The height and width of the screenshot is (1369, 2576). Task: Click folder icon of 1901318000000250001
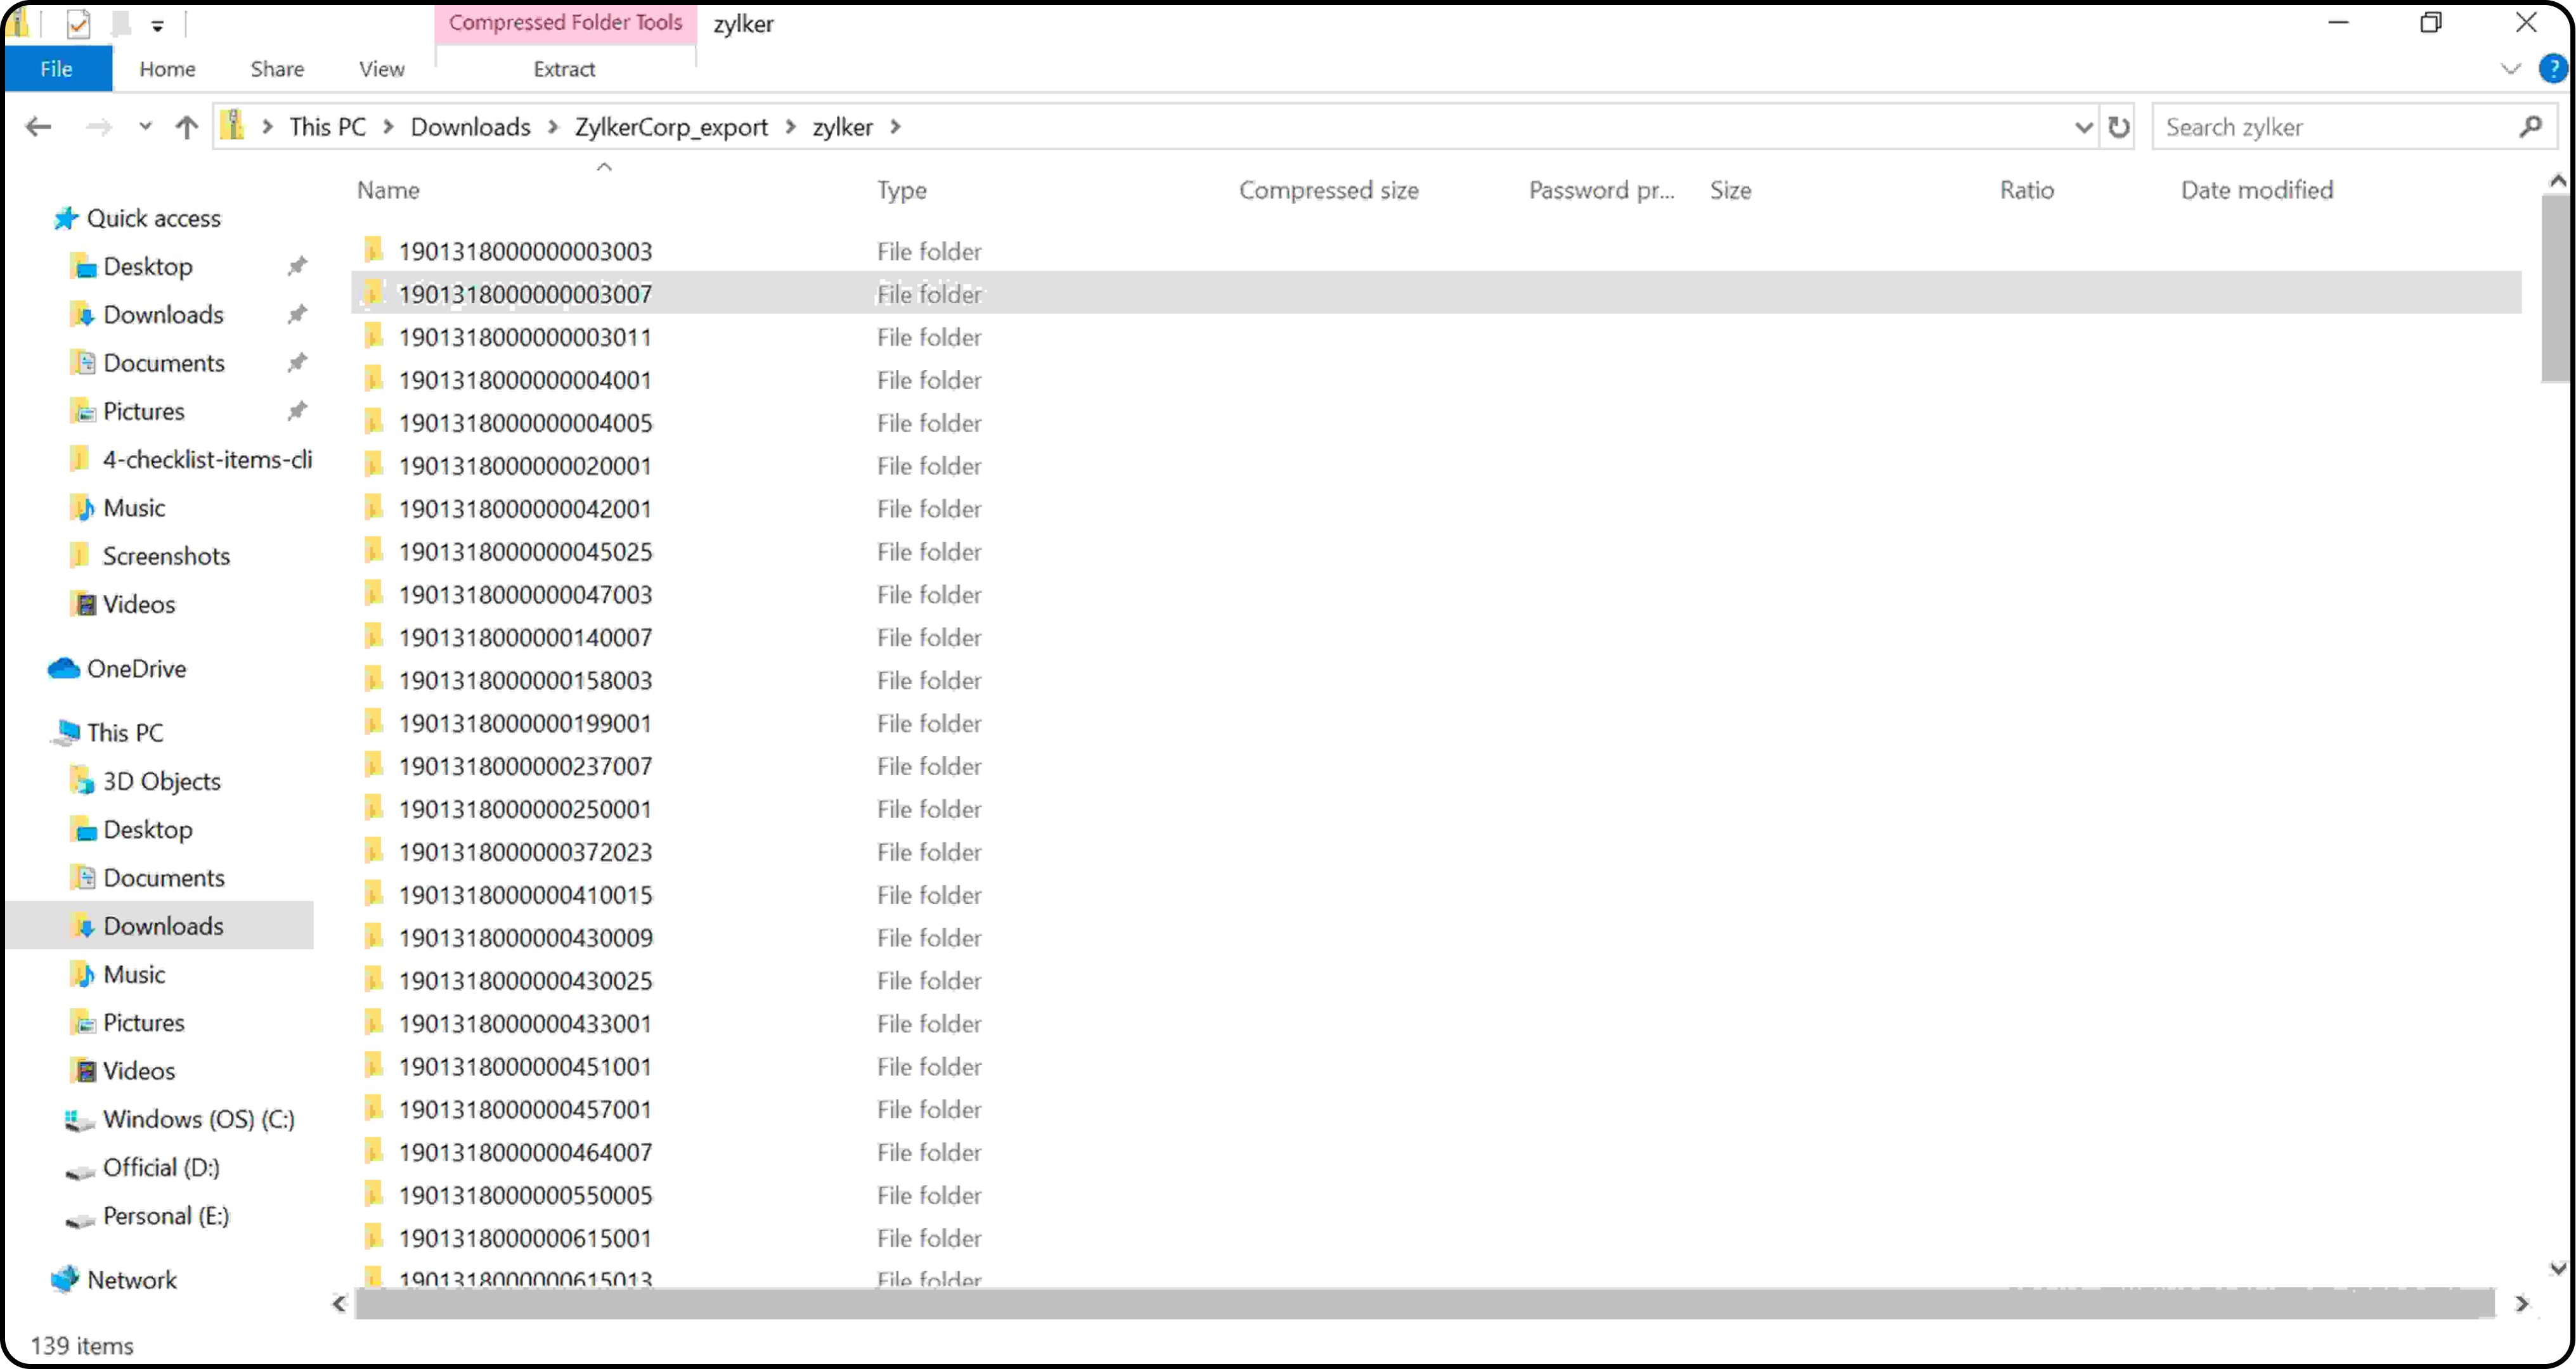coord(374,808)
